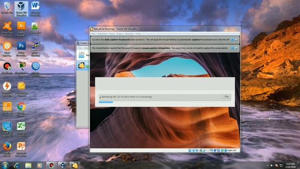The width and height of the screenshot is (300, 169).
Task: Click the keyboard capture arrow icon beside Right Ctrl
Action: 226,150
